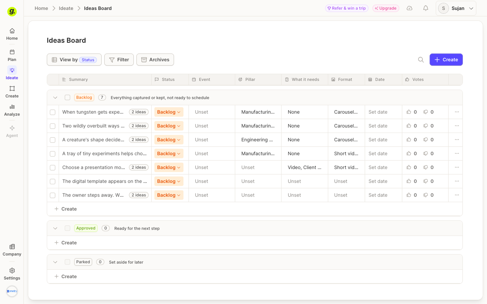The width and height of the screenshot is (487, 304).
Task: Open View by Status selector
Action: (x=74, y=60)
